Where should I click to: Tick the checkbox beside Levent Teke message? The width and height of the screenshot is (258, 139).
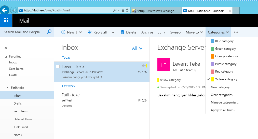pos(58,66)
